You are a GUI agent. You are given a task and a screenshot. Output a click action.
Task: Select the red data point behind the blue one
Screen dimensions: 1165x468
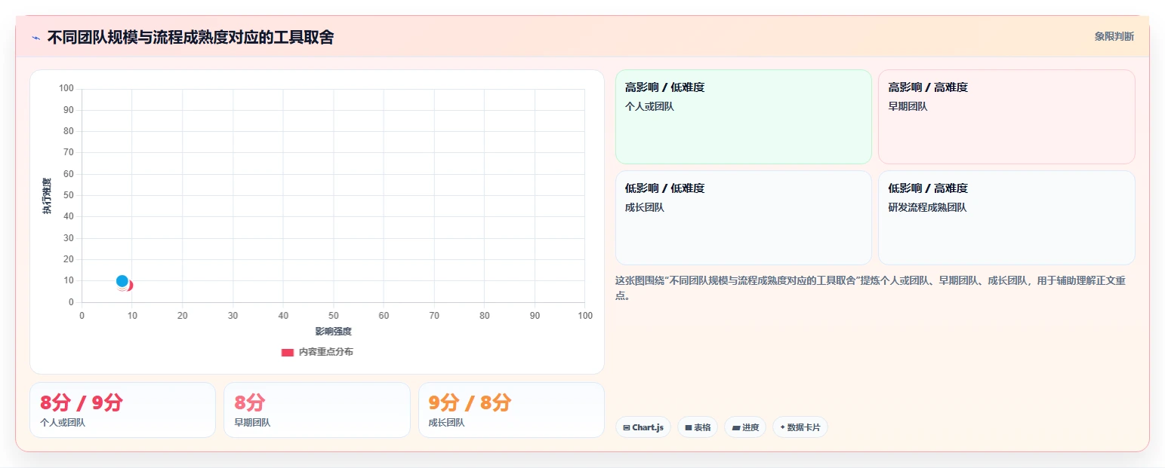click(x=130, y=286)
